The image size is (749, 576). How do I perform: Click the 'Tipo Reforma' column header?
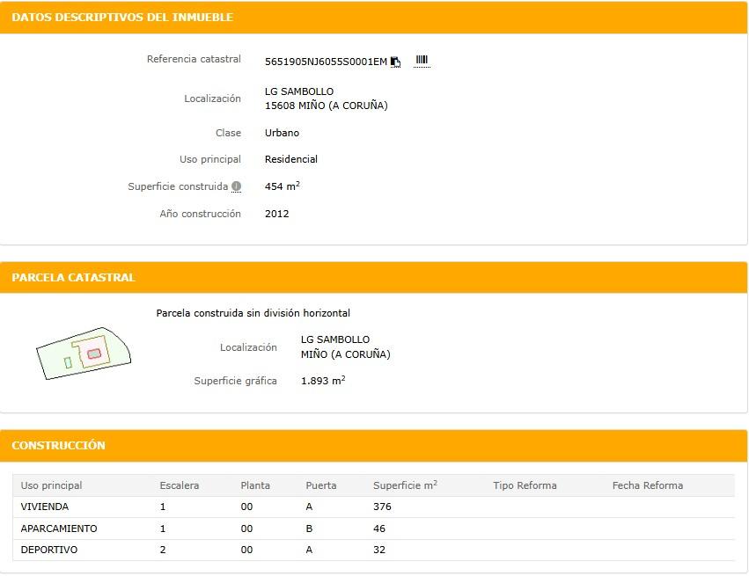click(525, 485)
